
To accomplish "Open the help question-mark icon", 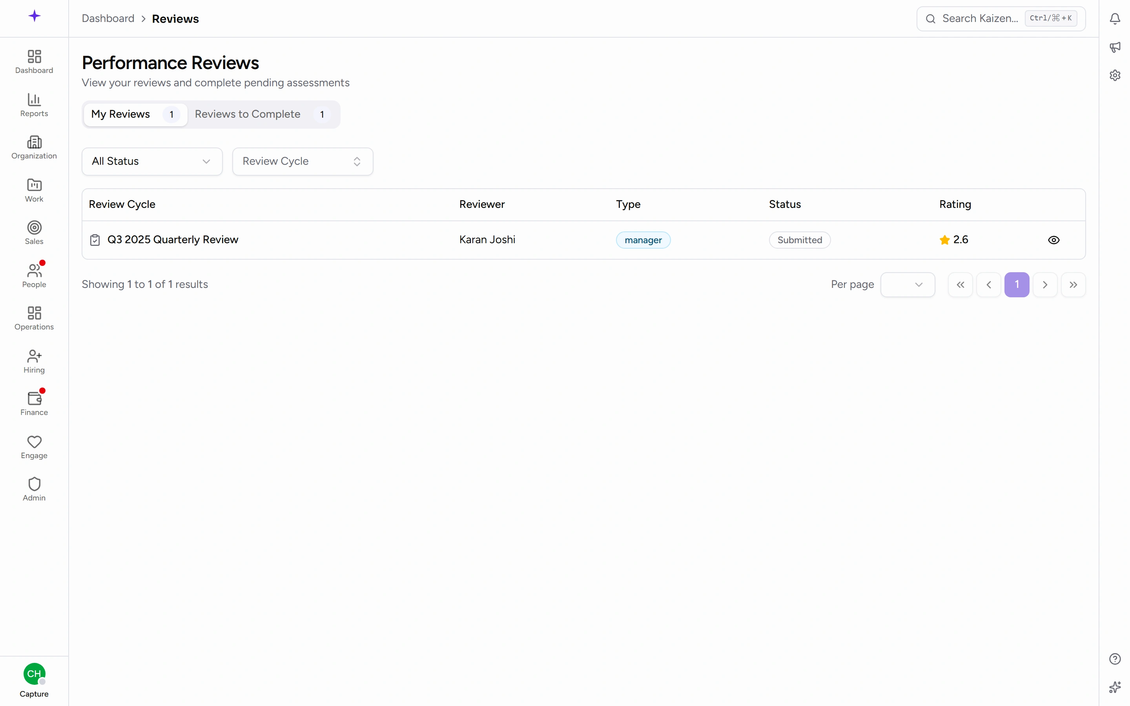I will tap(1115, 659).
